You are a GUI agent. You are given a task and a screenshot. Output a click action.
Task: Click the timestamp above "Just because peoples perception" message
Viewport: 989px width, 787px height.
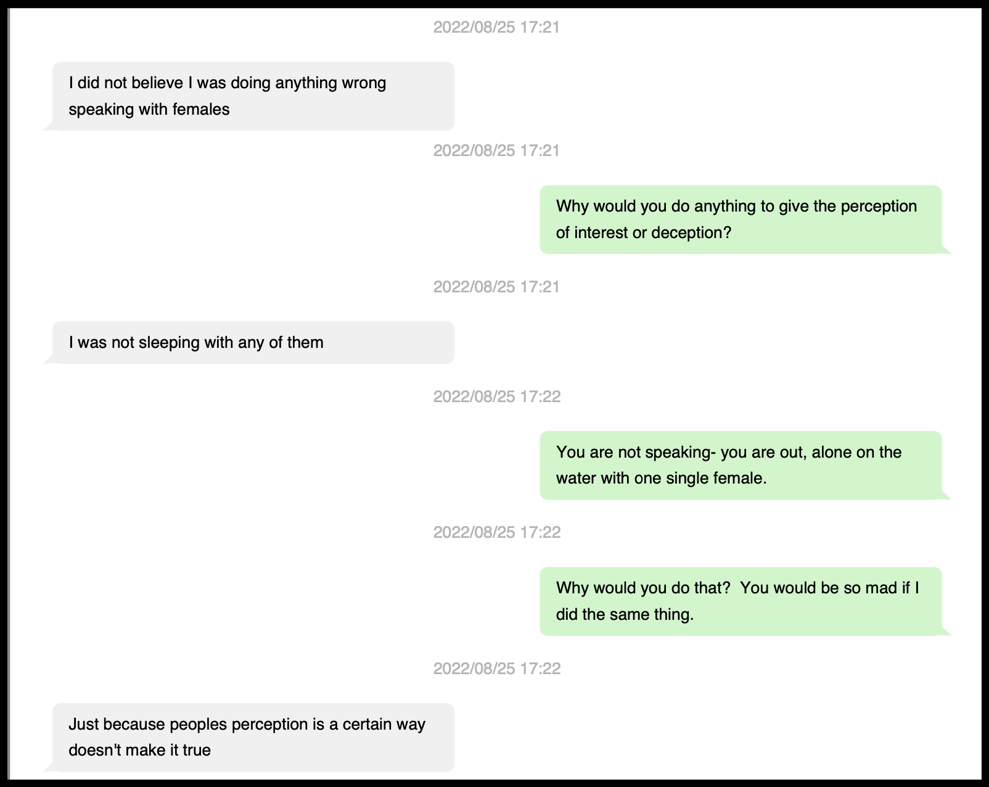point(497,669)
